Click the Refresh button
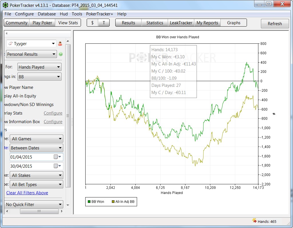293x228 pixels. click(275, 24)
